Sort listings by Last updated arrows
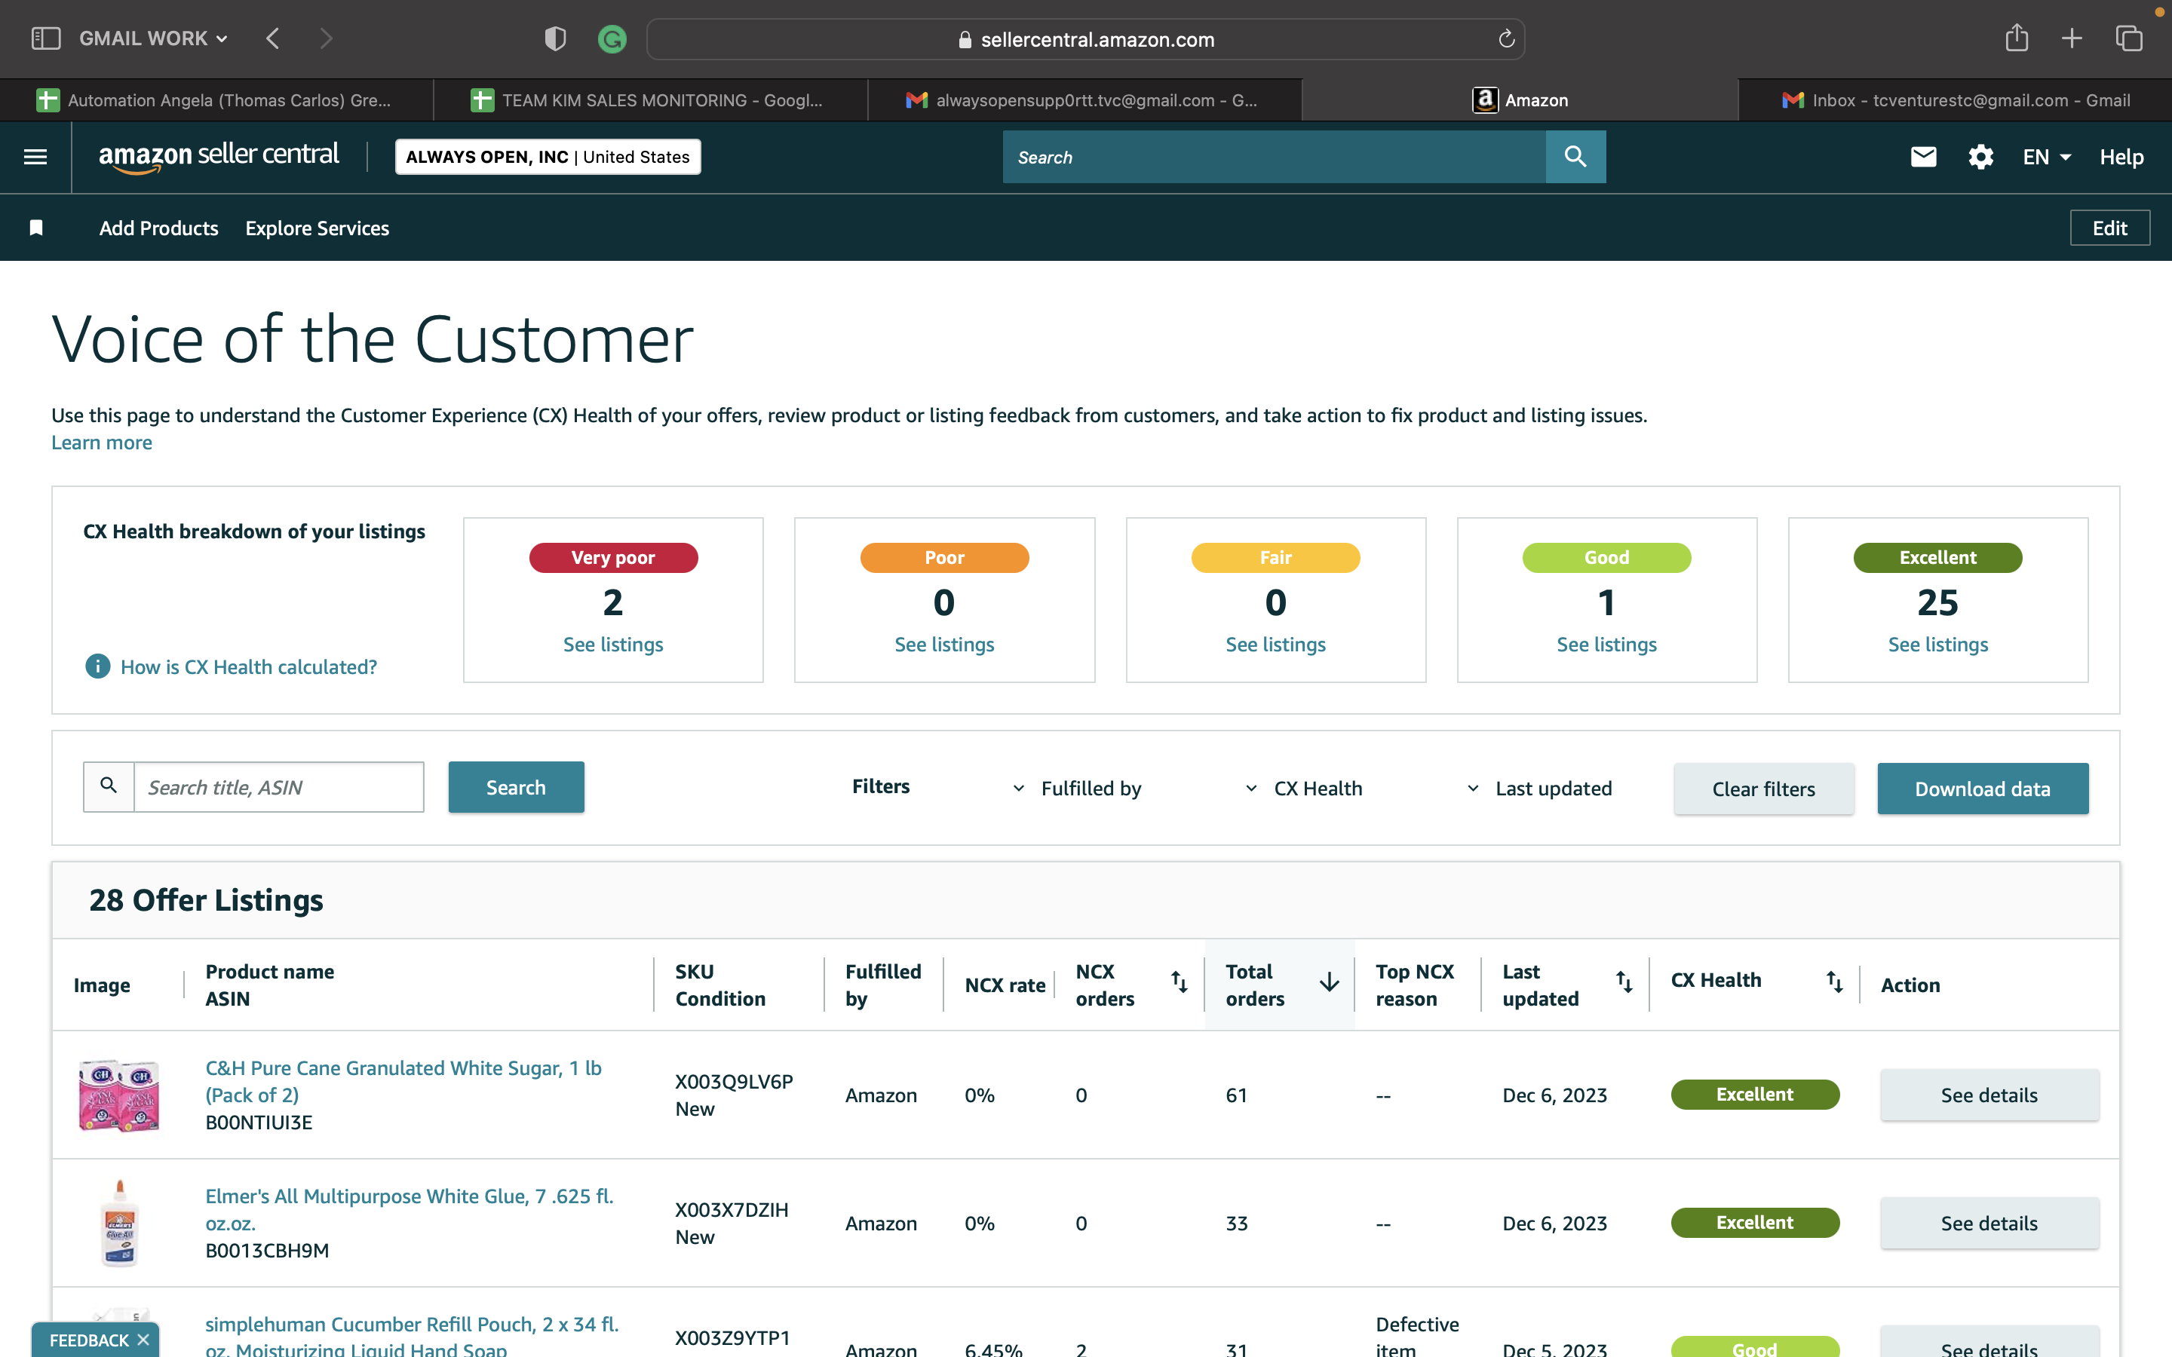Viewport: 2172px width, 1357px height. tap(1624, 983)
